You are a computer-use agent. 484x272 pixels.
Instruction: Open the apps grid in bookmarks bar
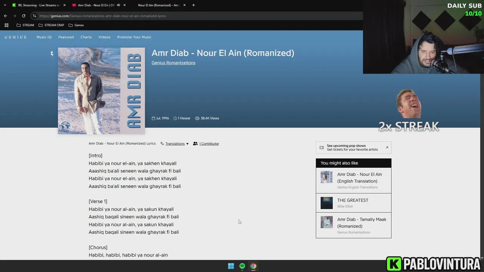pos(6,25)
